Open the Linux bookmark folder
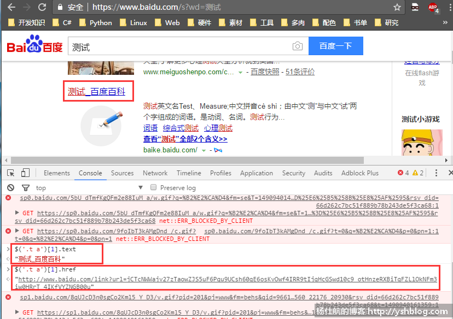This screenshot has width=453, height=319. tap(133, 23)
